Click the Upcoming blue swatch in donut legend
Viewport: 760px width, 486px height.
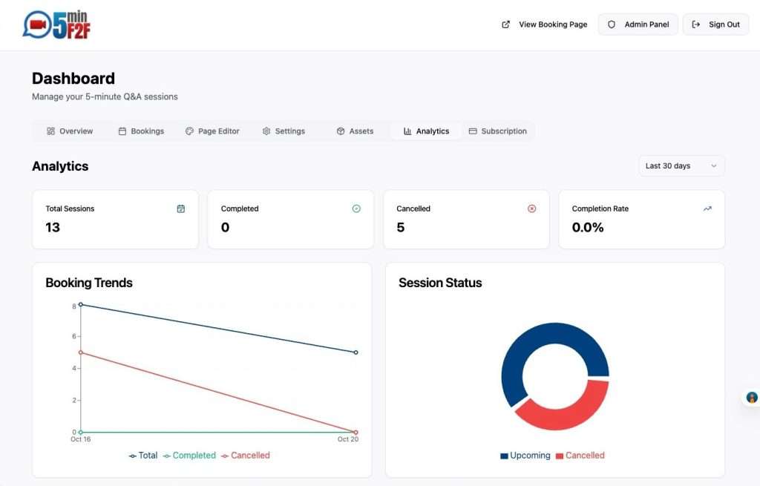coord(504,456)
